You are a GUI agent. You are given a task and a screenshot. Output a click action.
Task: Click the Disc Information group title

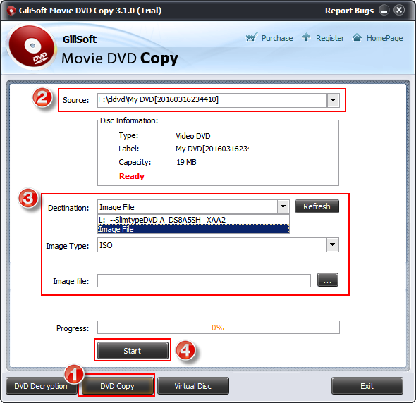coord(129,120)
